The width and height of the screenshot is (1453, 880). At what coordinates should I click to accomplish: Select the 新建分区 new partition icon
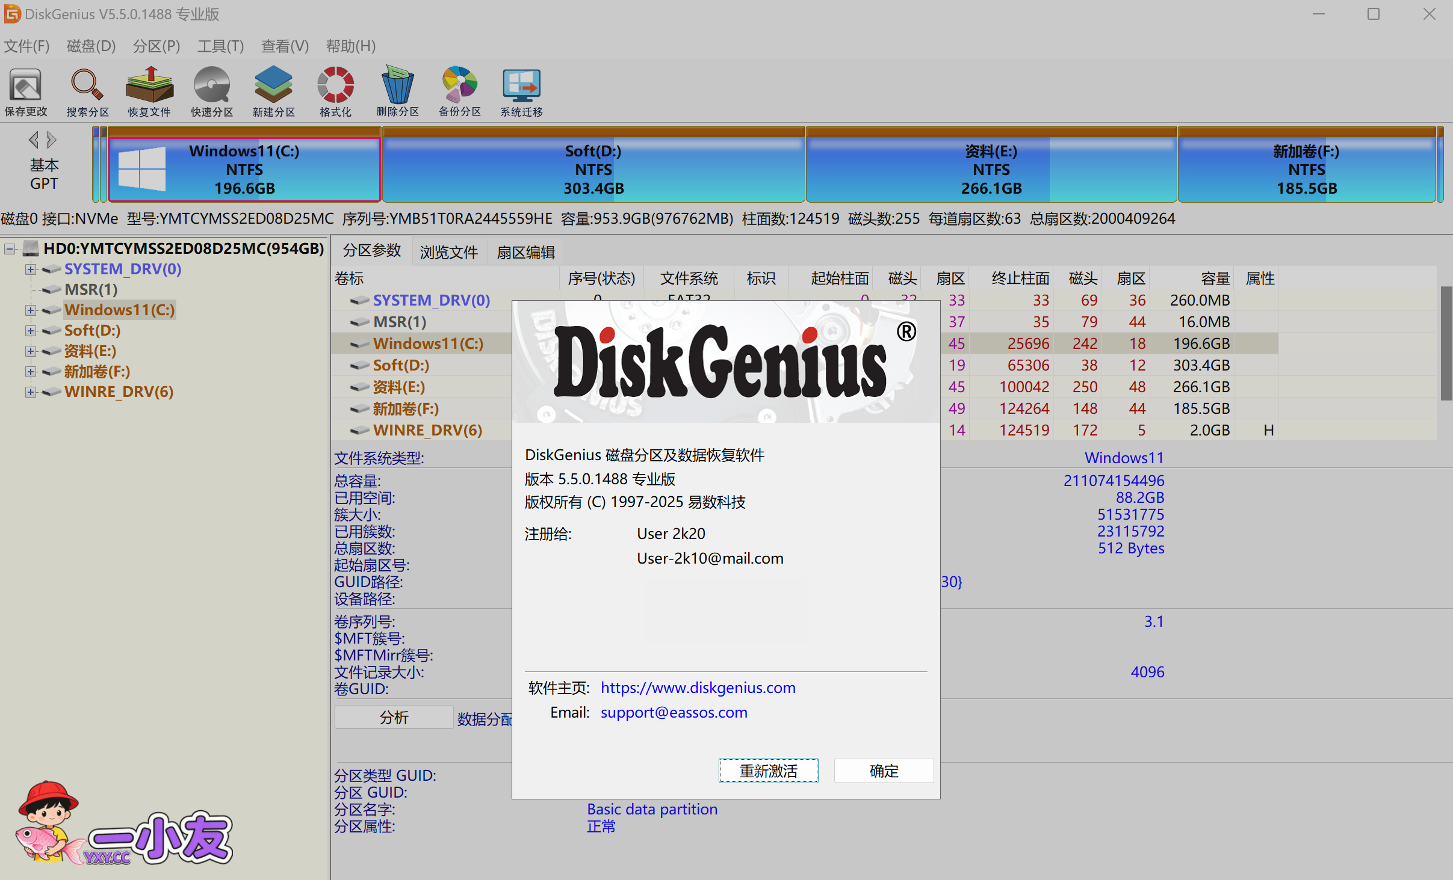coord(273,91)
